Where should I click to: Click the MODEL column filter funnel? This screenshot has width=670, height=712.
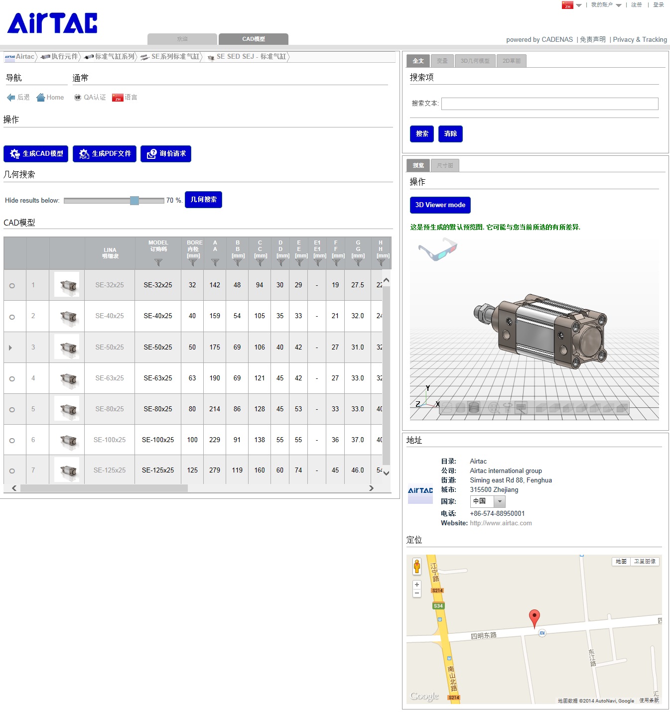pos(158,262)
